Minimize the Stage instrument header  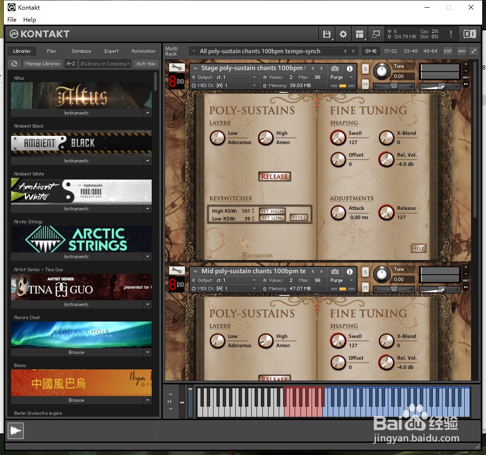(466, 71)
